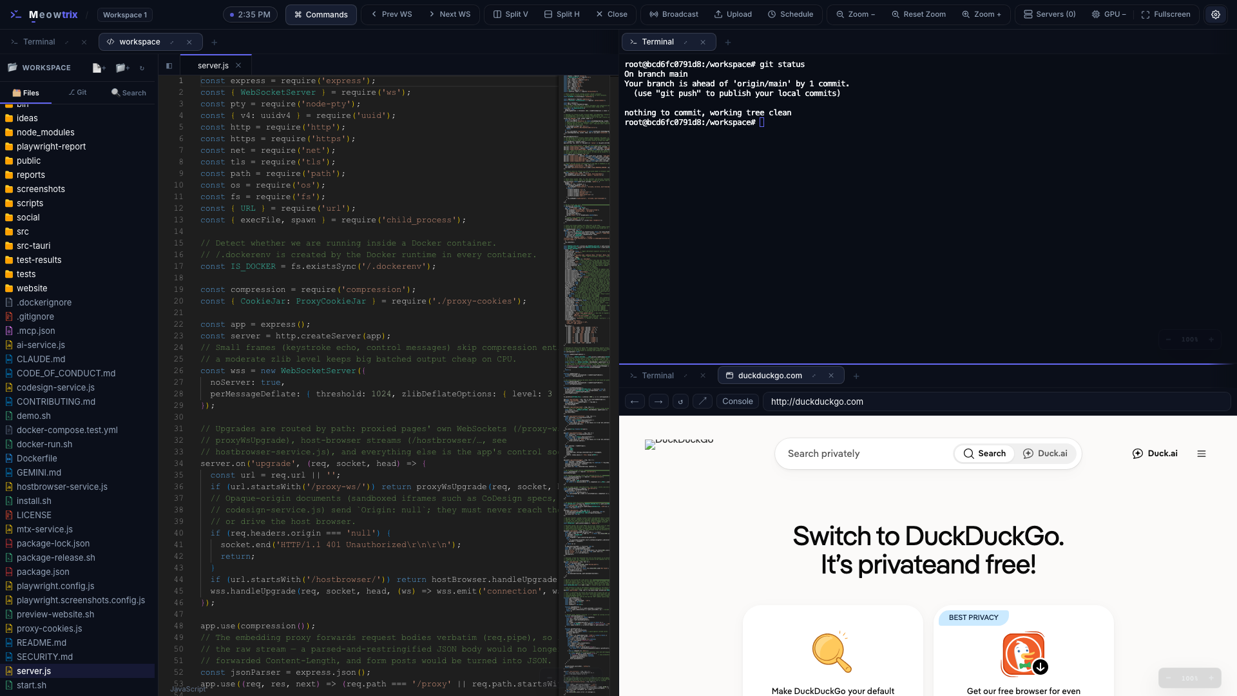This screenshot has height=696, width=1237.
Task: Click the DuckDuckGo app download icon
Action: [x=1024, y=653]
